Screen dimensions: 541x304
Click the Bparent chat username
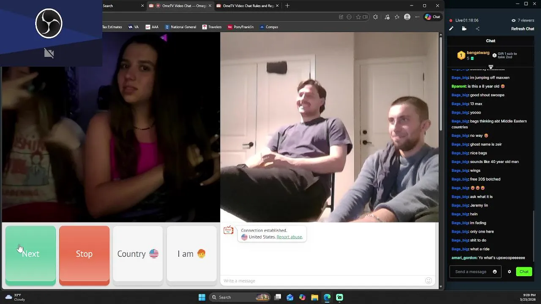coord(459,86)
